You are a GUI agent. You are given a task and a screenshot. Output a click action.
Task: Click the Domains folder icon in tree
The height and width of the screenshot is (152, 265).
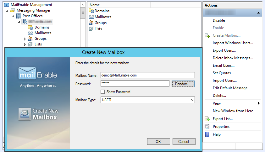coord(30,27)
